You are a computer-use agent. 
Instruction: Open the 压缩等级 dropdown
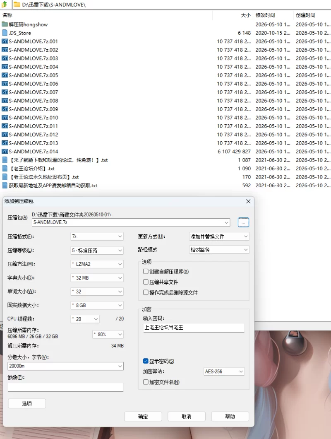pyautogui.click(x=97, y=250)
